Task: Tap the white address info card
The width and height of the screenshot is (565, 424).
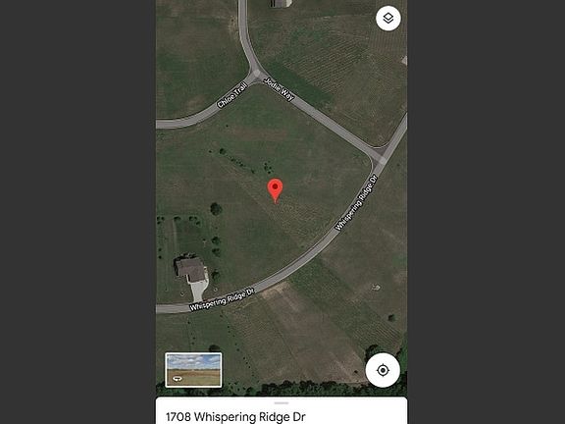Action: coord(282,410)
